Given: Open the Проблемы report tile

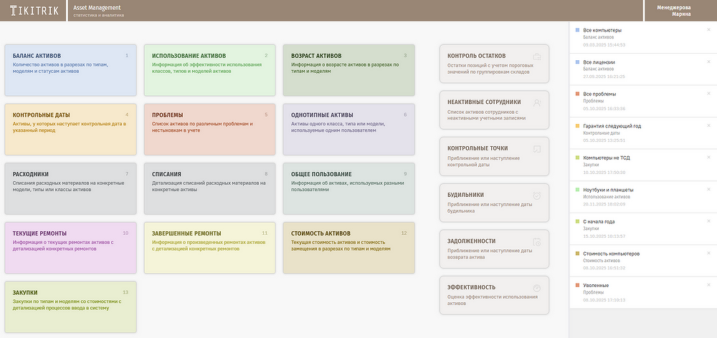Looking at the screenshot, I should click(209, 129).
